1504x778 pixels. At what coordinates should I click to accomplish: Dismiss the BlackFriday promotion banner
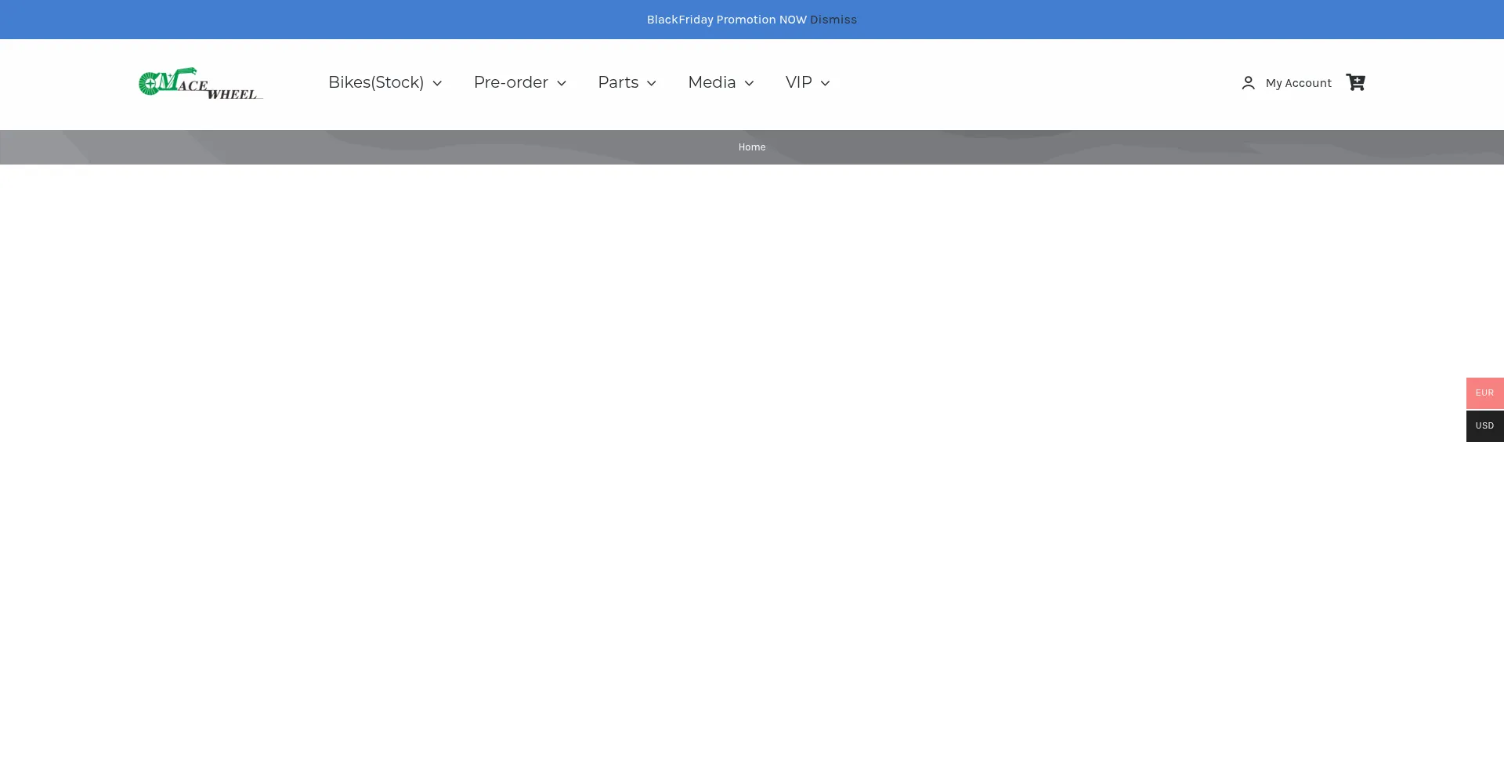(833, 19)
